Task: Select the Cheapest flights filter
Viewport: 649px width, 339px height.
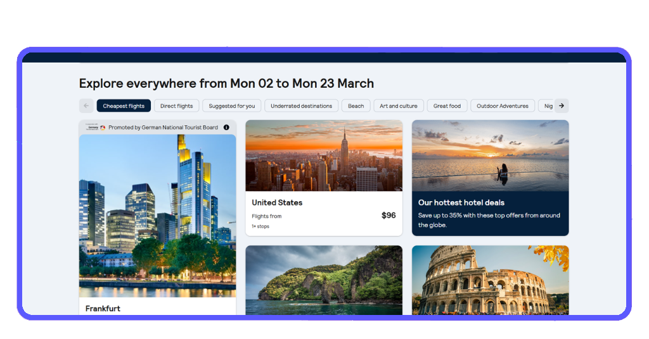Action: [124, 106]
